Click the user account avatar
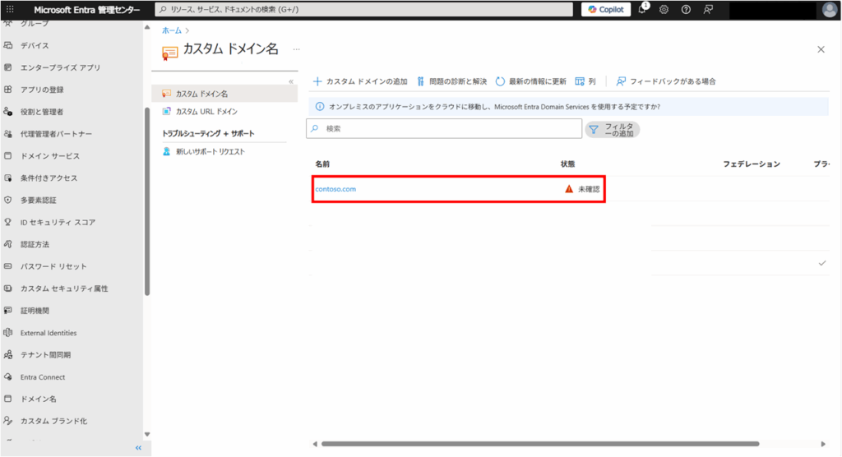 829,9
